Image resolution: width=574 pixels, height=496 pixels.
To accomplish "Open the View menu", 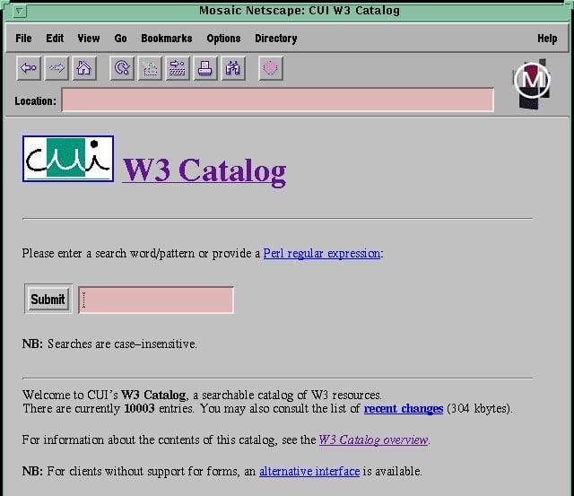I will (89, 38).
